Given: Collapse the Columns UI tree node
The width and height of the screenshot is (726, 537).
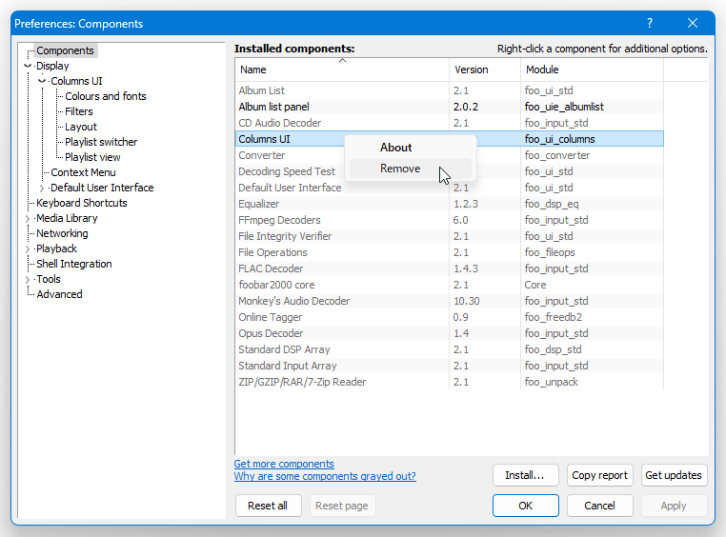Looking at the screenshot, I should pos(42,81).
